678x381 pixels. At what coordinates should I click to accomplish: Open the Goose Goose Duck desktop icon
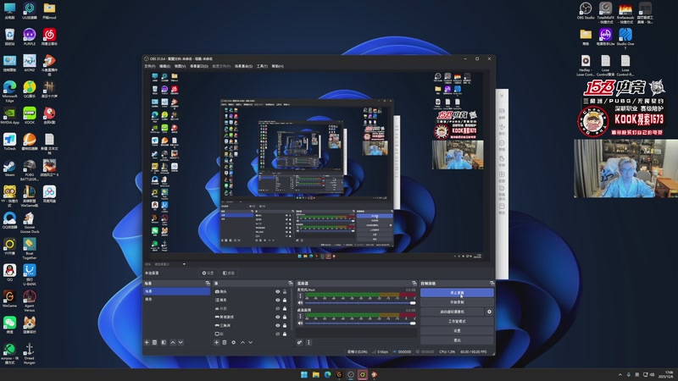30,223
